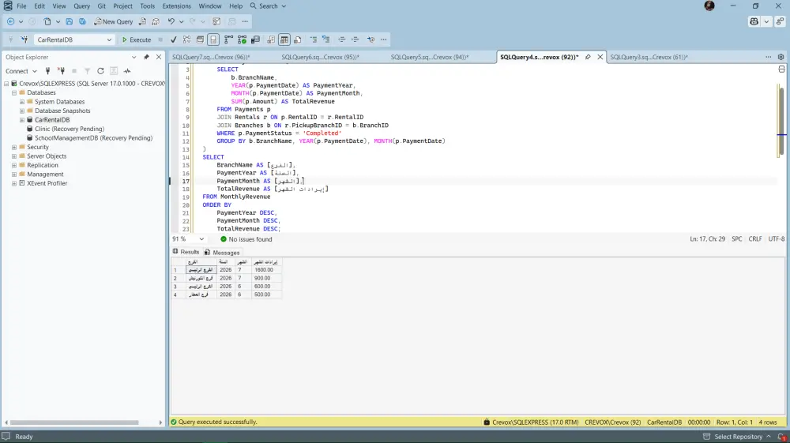790x443 pixels.
Task: Click Select Repository in status bar
Action: [x=738, y=437]
